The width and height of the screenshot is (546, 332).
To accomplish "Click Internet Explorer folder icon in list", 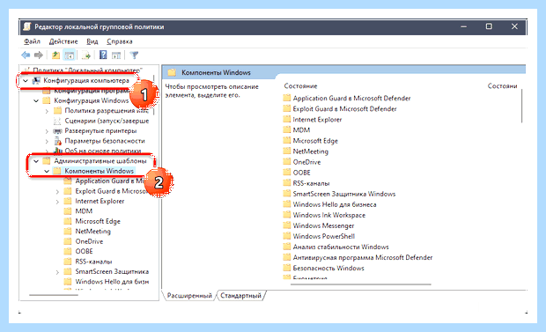I will pyautogui.click(x=286, y=119).
